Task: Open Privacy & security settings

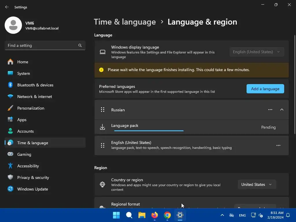Action: pyautogui.click(x=45, y=177)
